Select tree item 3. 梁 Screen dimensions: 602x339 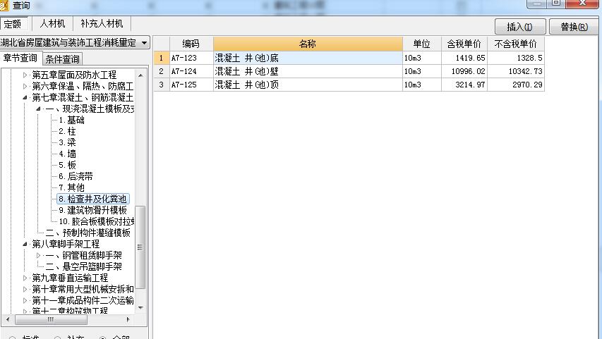click(x=67, y=142)
